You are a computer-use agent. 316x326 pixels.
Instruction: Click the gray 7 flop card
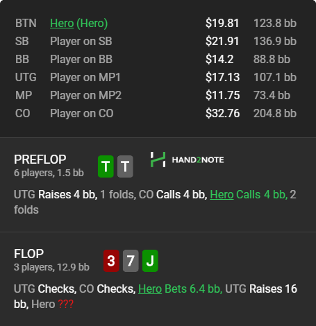click(x=131, y=261)
